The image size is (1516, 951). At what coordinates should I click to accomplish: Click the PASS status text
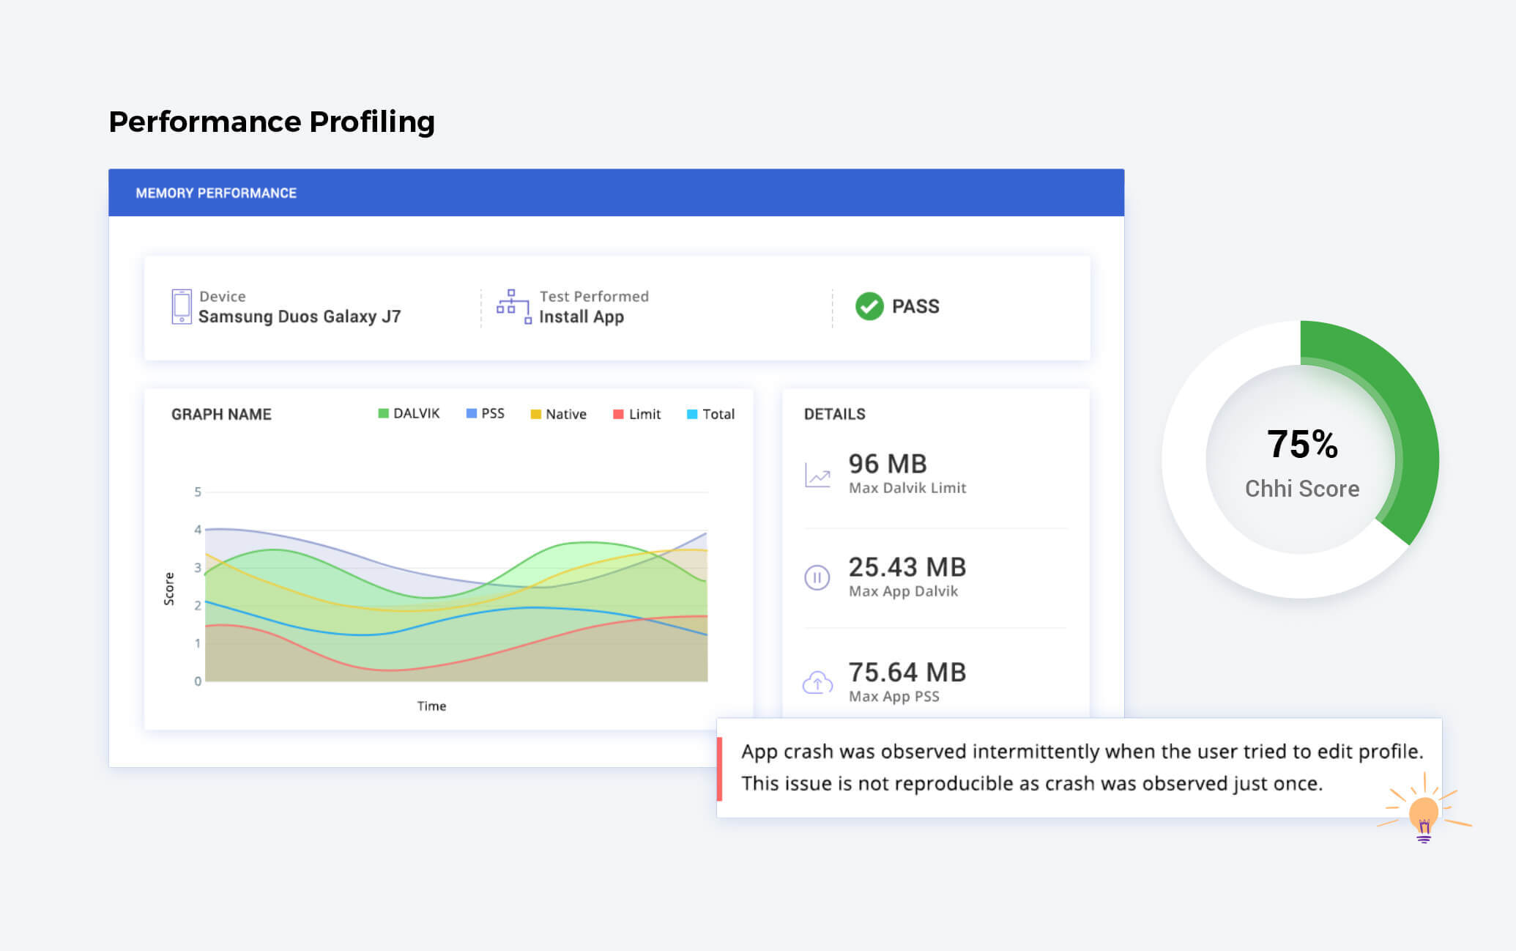915,306
